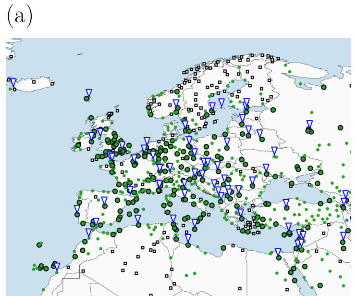356x296 pixels.
Task: Select the blue triangle on the Canary Islands
Action: [x=57, y=267]
